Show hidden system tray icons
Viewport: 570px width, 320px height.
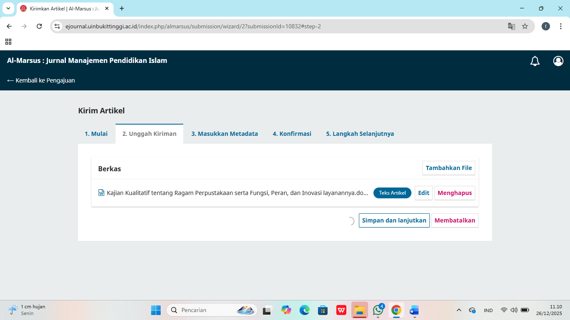(x=459, y=310)
